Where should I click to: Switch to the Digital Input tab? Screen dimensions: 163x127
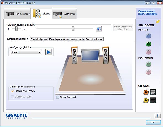coord(64,14)
